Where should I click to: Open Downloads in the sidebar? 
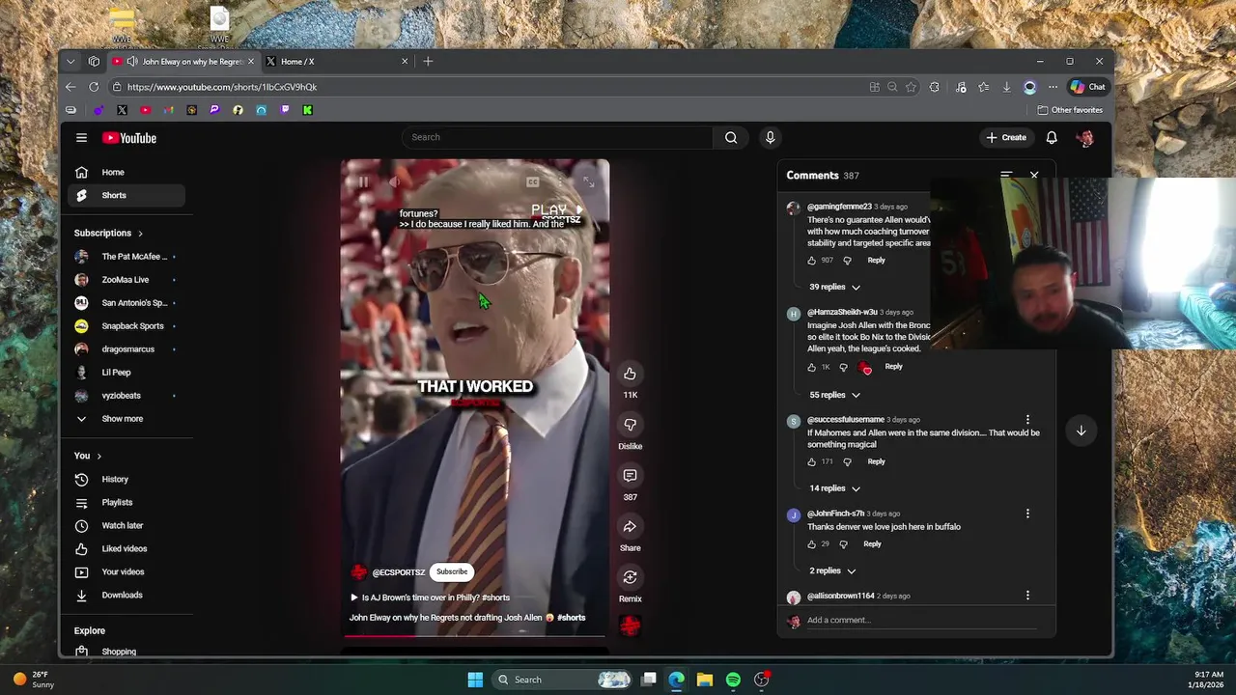[126, 595]
